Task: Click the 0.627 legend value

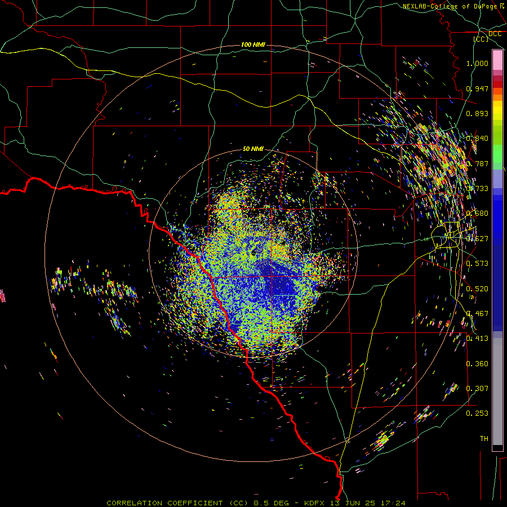Action: point(477,238)
